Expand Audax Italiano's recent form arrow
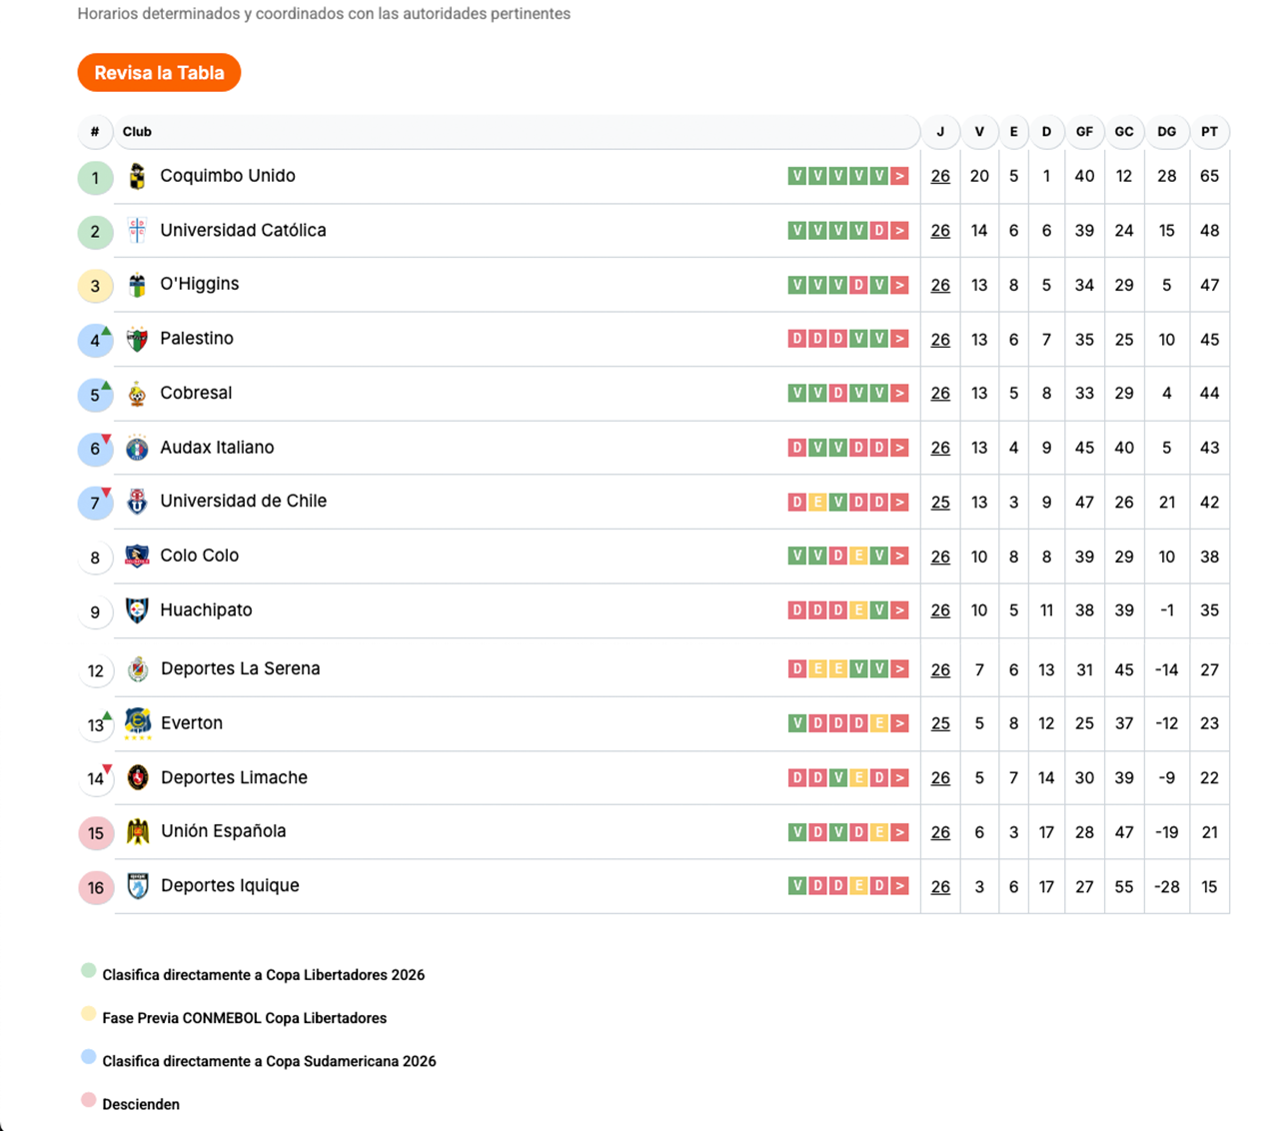This screenshot has height=1131, width=1279. coord(900,448)
